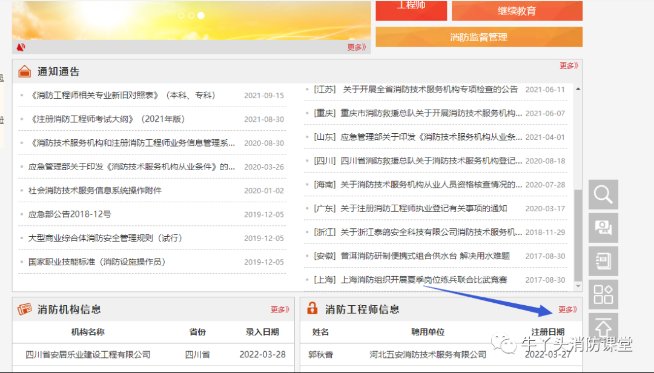
Task: Open 更多 link in 通知通告 header
Action: (x=569, y=65)
